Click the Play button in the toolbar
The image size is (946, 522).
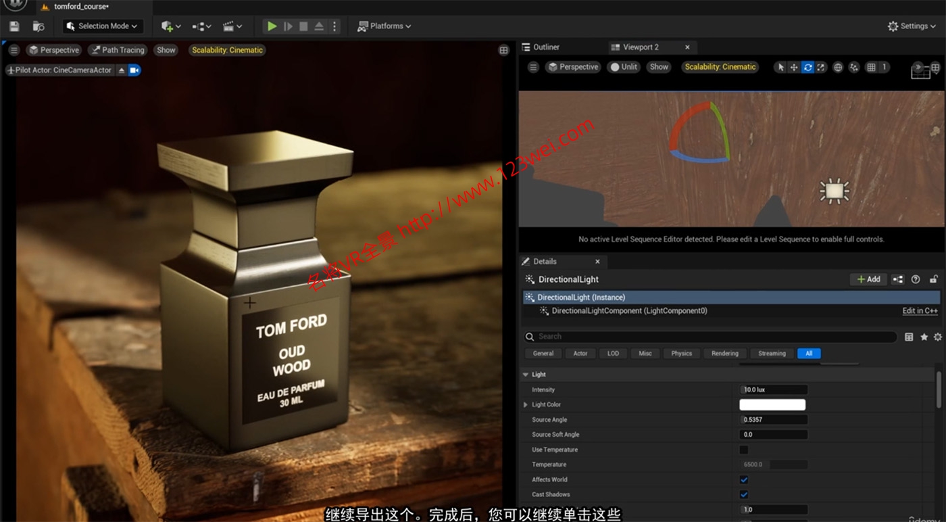pos(272,26)
